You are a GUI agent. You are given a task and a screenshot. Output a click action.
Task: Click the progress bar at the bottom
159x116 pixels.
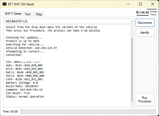tap(88, 112)
